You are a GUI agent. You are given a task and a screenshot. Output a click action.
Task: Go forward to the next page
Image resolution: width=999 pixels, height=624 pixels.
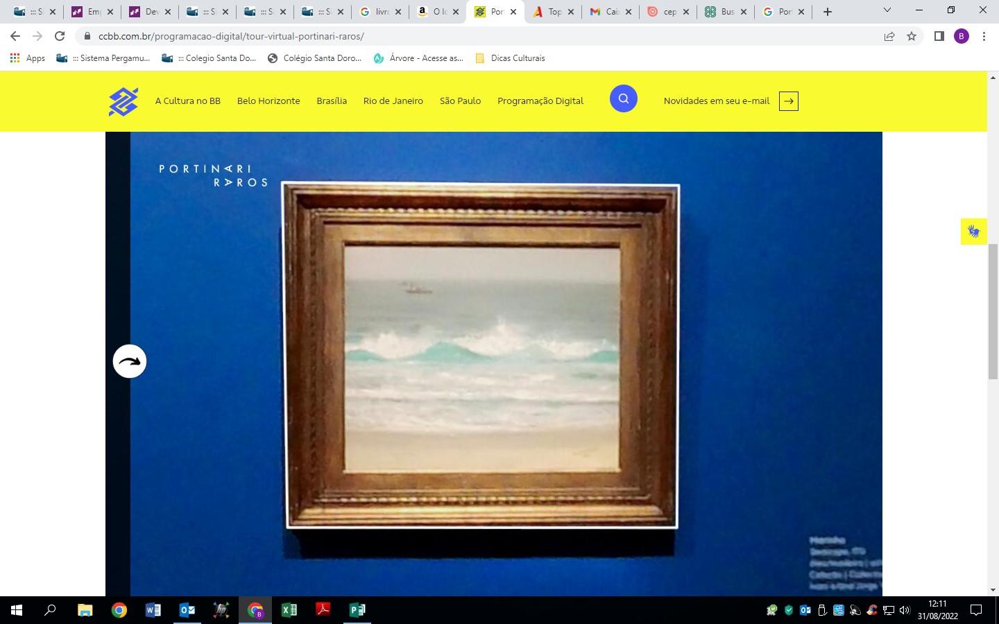click(37, 36)
